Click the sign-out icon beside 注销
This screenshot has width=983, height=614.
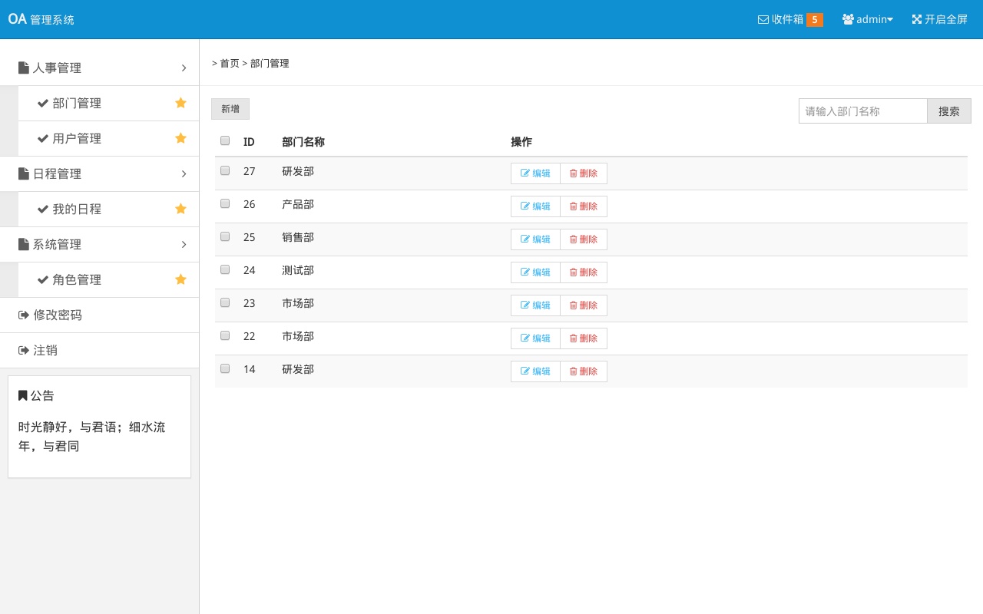pyautogui.click(x=24, y=351)
